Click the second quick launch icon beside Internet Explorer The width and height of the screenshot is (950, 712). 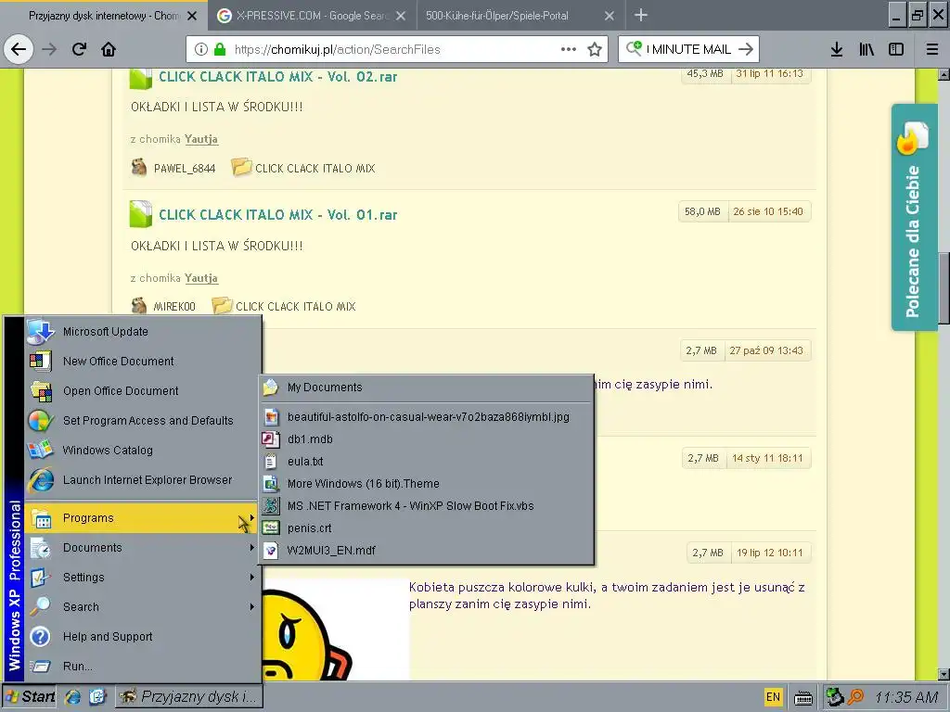click(x=97, y=697)
